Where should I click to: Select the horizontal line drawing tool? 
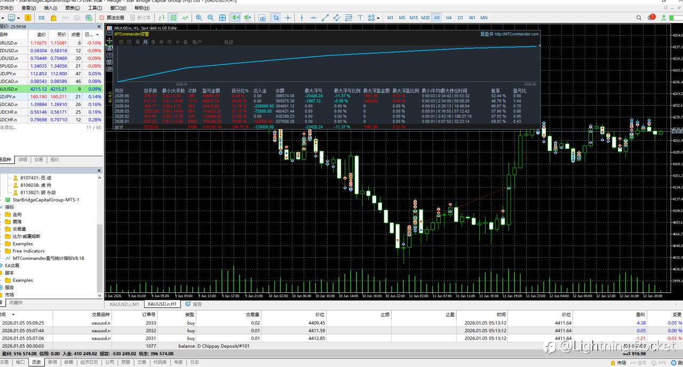pos(313,18)
